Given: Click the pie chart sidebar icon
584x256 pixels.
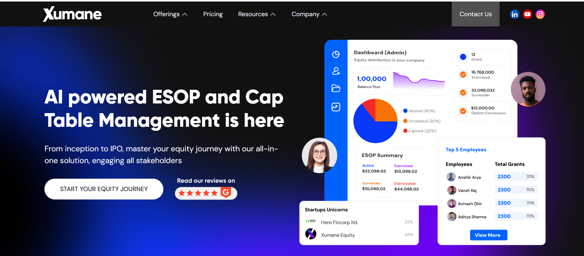Looking at the screenshot, I should tap(336, 54).
